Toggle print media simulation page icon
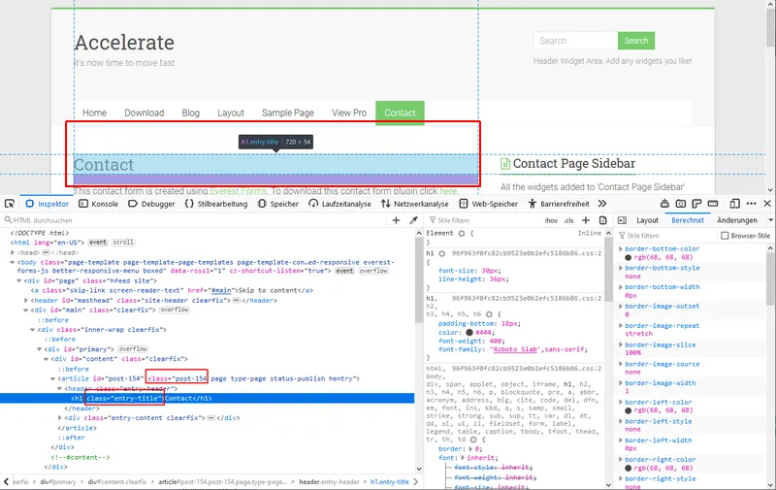Image resolution: width=776 pixels, height=490 pixels. [x=602, y=220]
